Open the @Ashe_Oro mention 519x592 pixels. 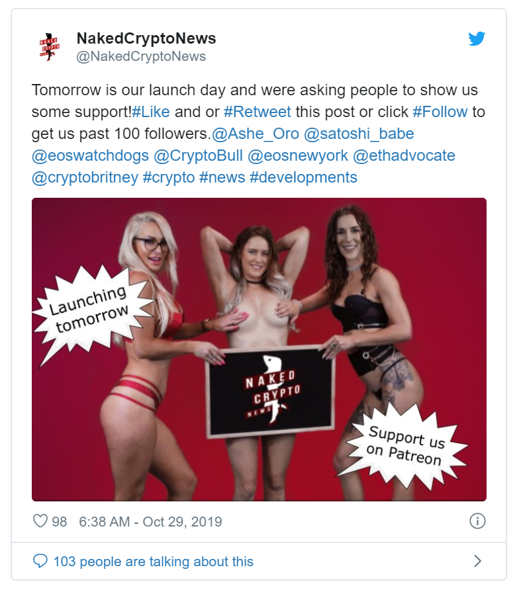click(x=256, y=134)
